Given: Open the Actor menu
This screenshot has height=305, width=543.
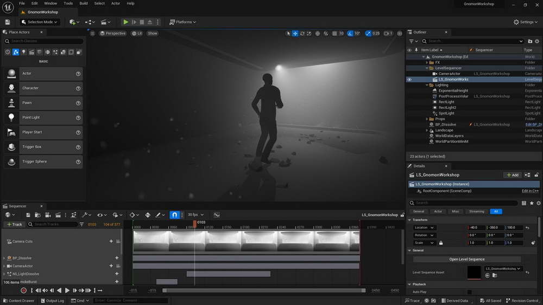Looking at the screenshot, I should 115,3.
